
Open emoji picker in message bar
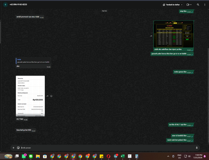click(x=18, y=148)
